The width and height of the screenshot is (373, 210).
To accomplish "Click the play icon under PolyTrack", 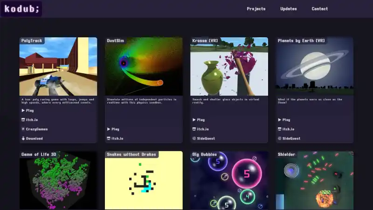I will [23, 111].
